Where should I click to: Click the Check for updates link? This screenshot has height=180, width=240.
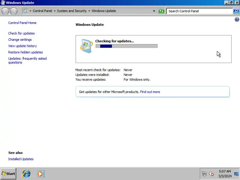point(21,33)
